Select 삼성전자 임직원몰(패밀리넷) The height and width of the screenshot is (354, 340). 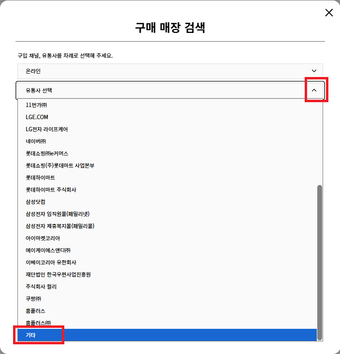click(167, 214)
